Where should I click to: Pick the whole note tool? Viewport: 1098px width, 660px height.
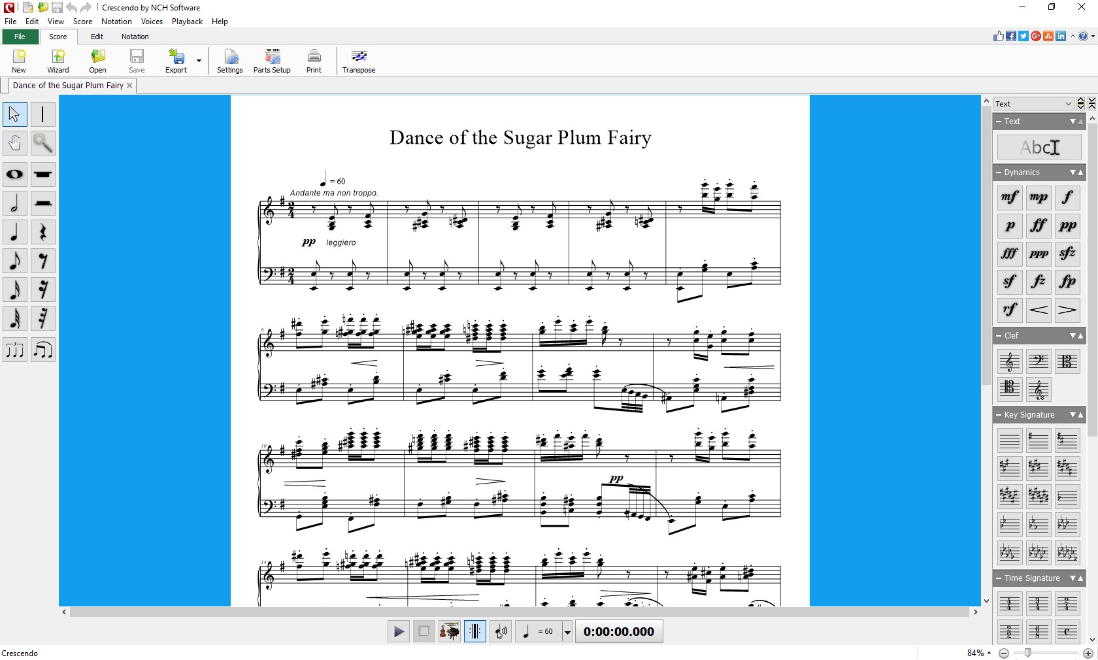point(14,174)
